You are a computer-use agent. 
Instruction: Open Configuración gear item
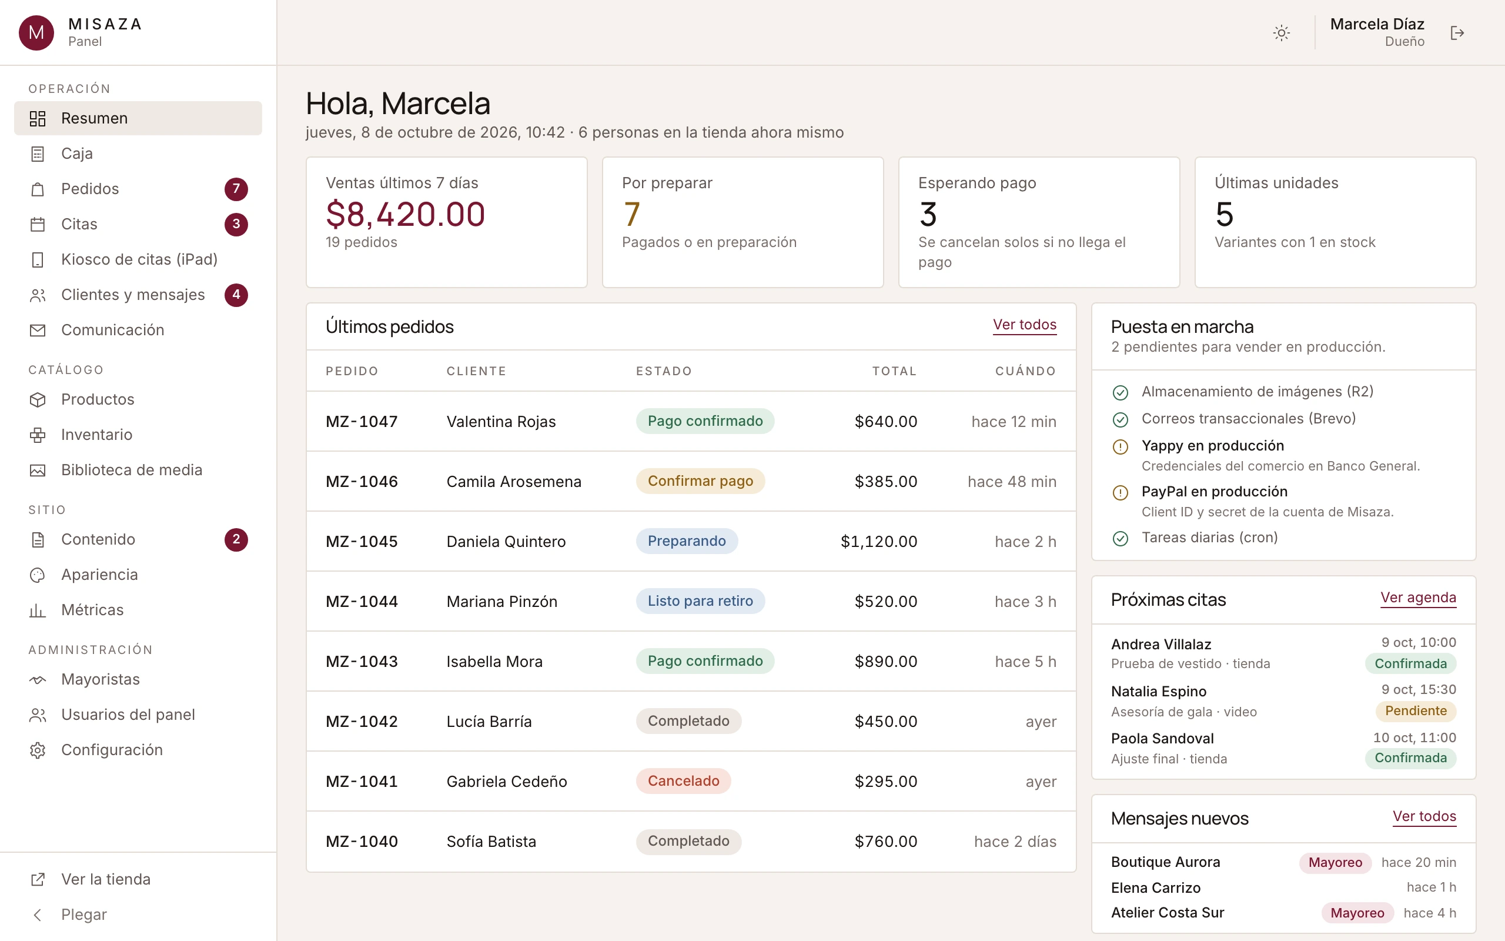point(138,750)
